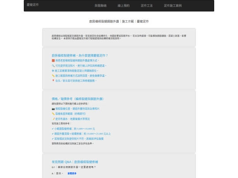The height and width of the screenshot is (178, 238).
Task: Click the memo pencil icon bullet
Action: pos(53,119)
